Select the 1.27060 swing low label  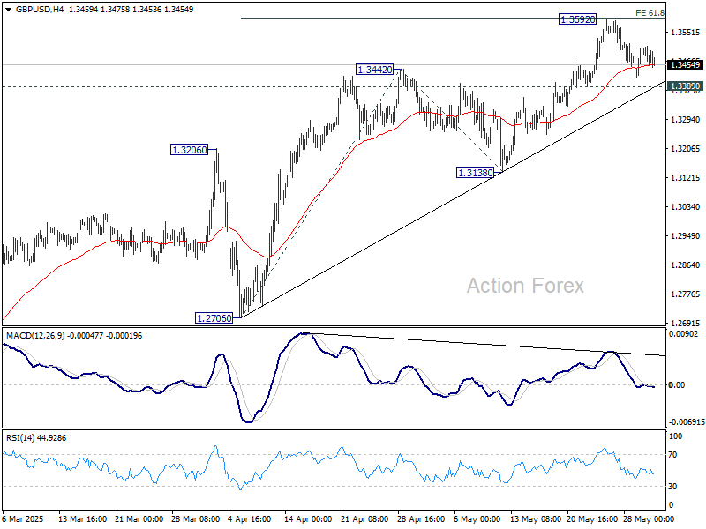click(x=212, y=316)
